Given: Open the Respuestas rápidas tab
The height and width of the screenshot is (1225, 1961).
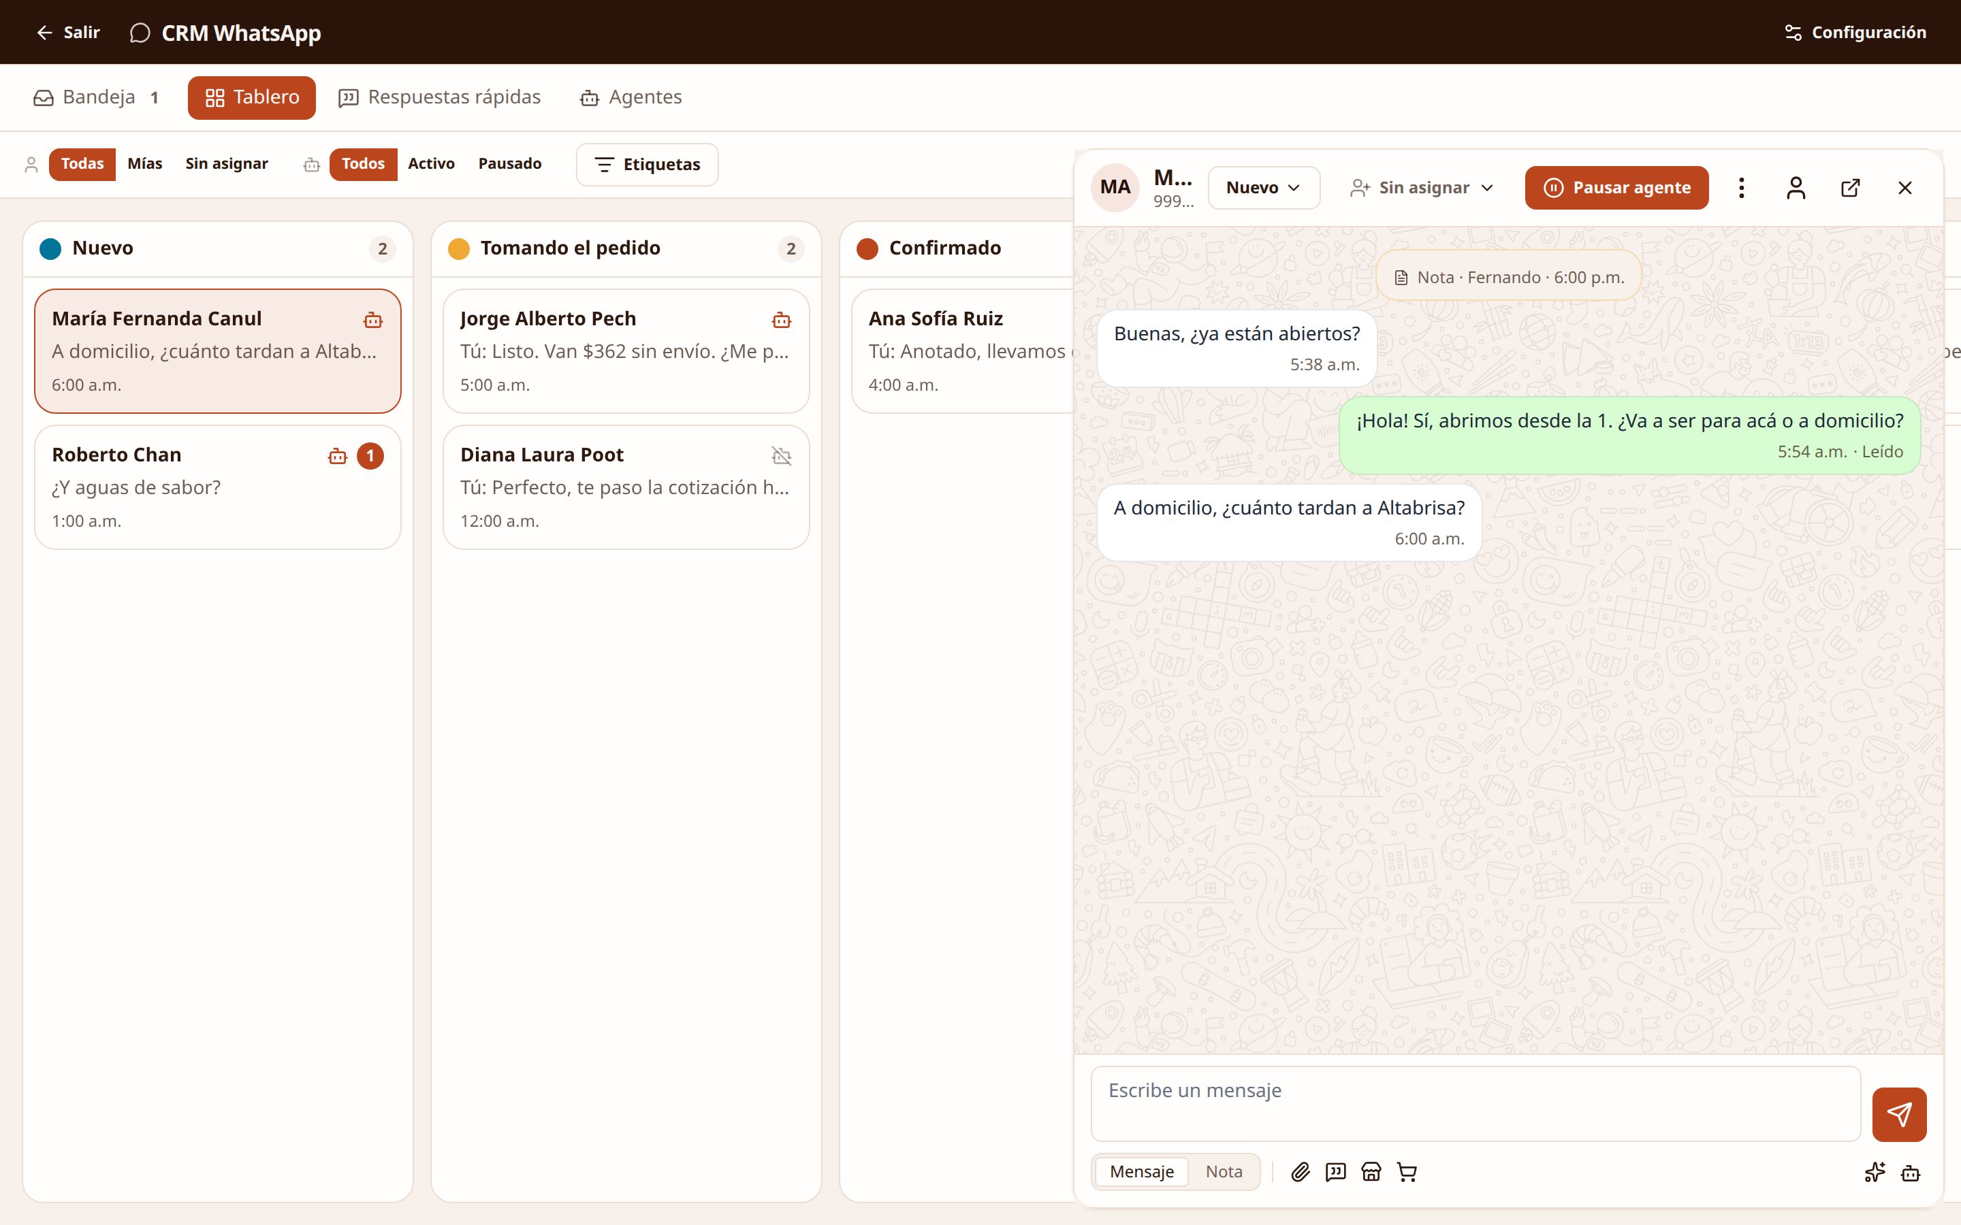Looking at the screenshot, I should pos(439,97).
